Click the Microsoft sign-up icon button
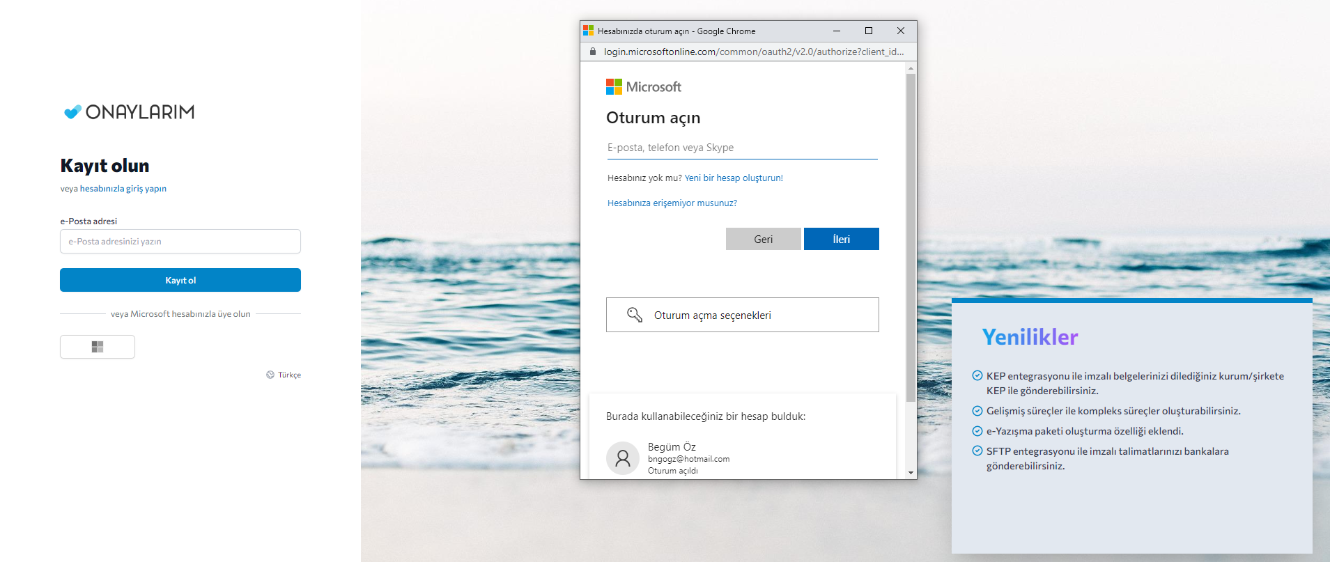 click(x=98, y=347)
